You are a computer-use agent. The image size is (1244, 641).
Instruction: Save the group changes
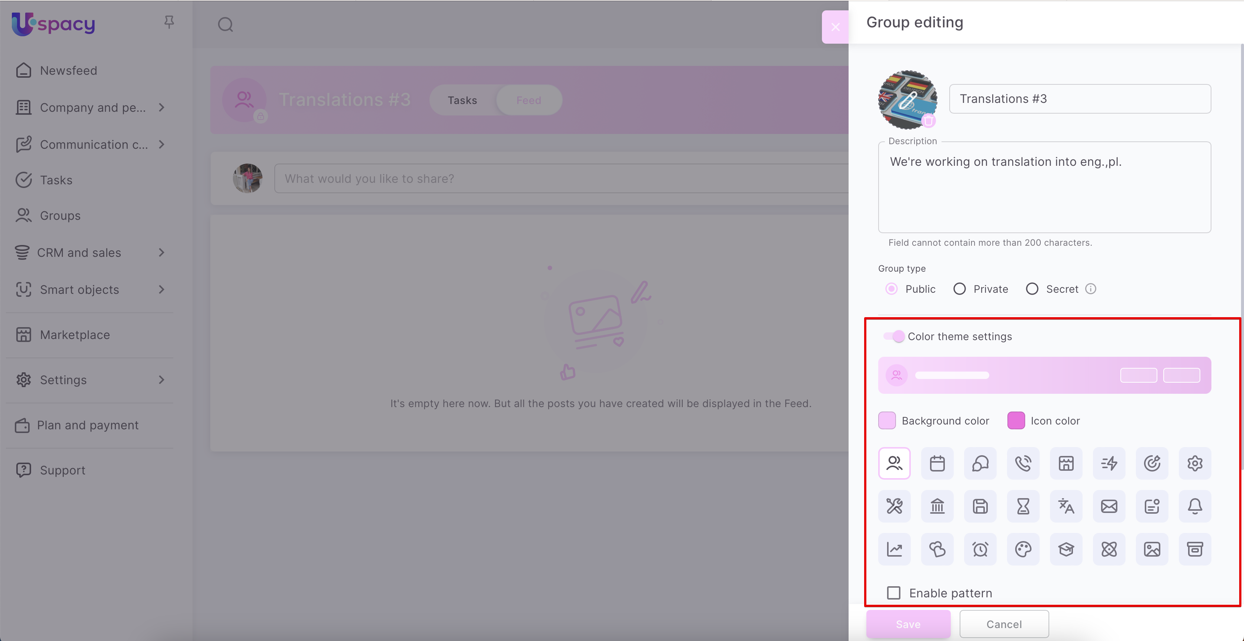908,624
